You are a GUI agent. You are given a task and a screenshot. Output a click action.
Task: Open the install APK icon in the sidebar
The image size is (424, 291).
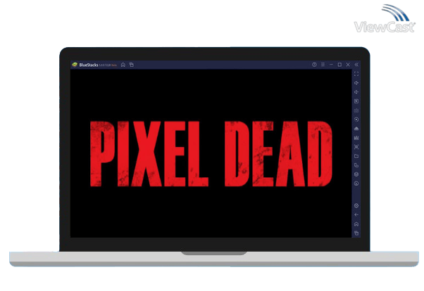[x=356, y=129]
